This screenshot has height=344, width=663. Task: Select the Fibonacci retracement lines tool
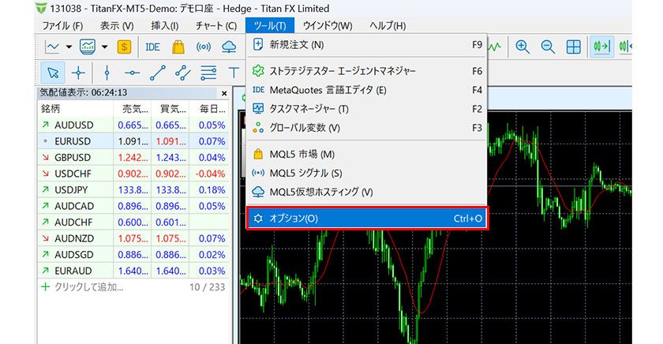(208, 73)
